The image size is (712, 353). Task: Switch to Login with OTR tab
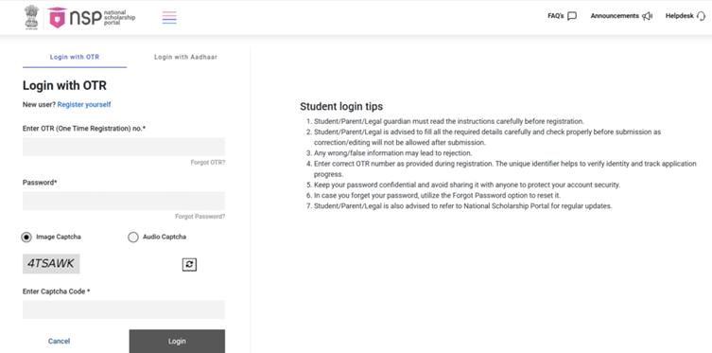75,57
